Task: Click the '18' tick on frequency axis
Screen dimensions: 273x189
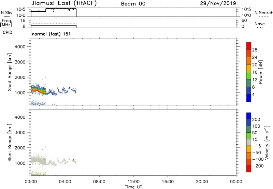Action: 23,20
